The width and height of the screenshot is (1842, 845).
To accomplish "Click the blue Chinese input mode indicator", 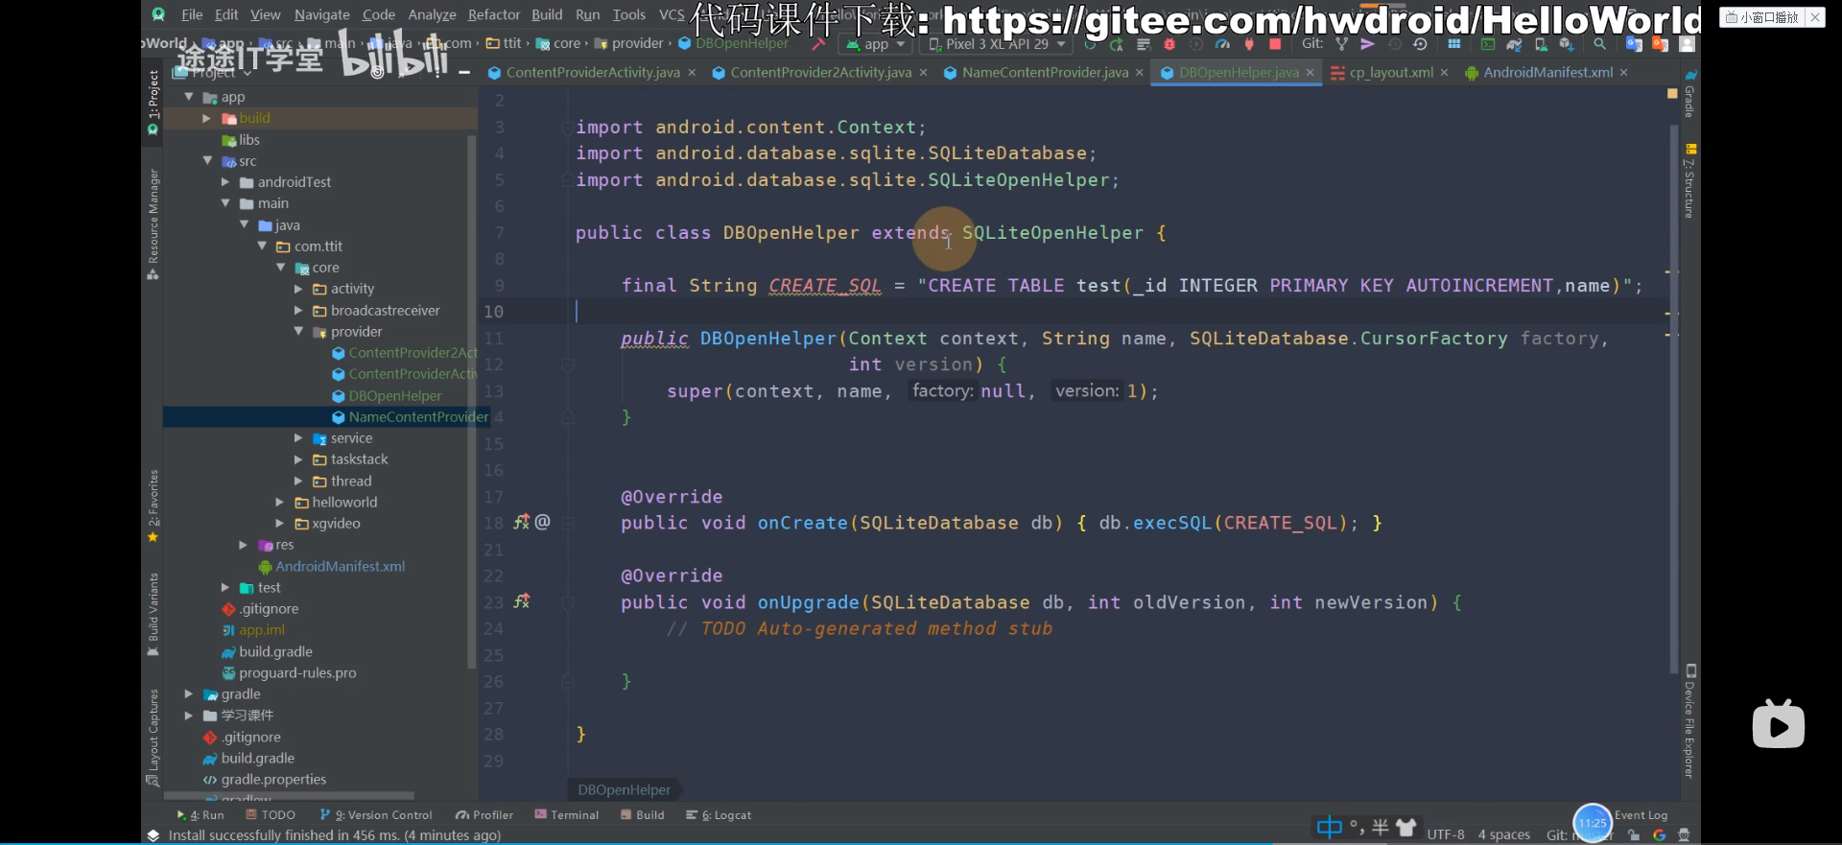I will (x=1330, y=827).
